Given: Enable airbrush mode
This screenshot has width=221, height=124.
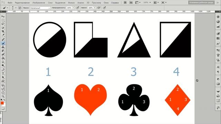Looking at the screenshot, I should coord(99,8).
